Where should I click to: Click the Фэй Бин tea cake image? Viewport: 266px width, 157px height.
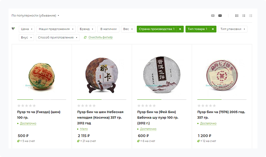(162, 72)
